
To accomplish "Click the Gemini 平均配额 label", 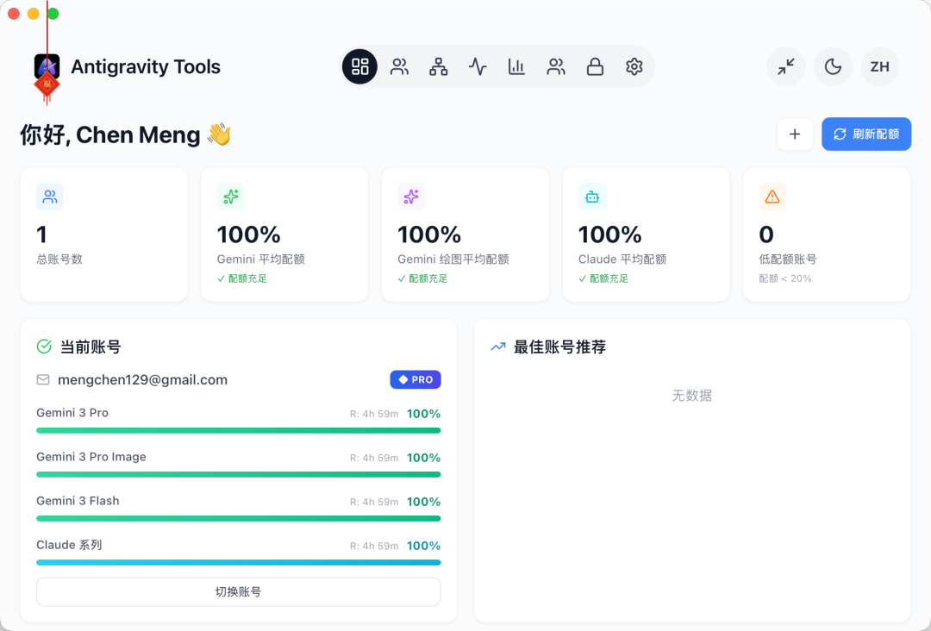I will point(260,259).
